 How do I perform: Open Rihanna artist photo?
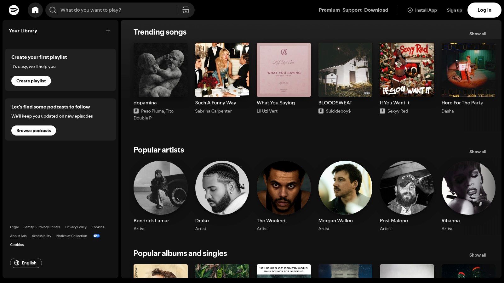468,188
